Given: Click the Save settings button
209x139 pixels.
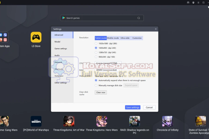Looking at the screenshot, I should point(133,107).
